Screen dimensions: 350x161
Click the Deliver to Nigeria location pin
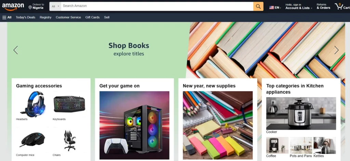[x=30, y=8]
